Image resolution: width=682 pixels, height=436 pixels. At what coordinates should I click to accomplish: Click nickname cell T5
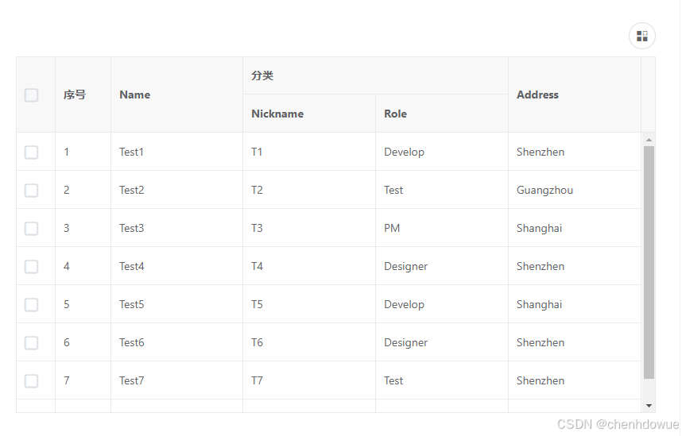coord(309,304)
